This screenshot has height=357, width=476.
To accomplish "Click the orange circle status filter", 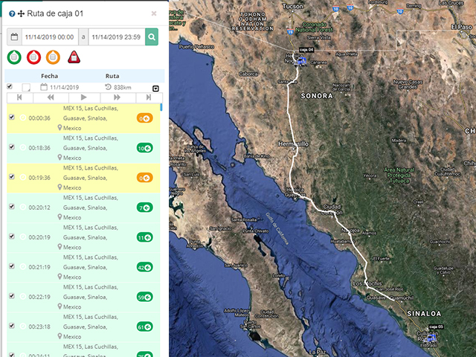I will (53, 57).
